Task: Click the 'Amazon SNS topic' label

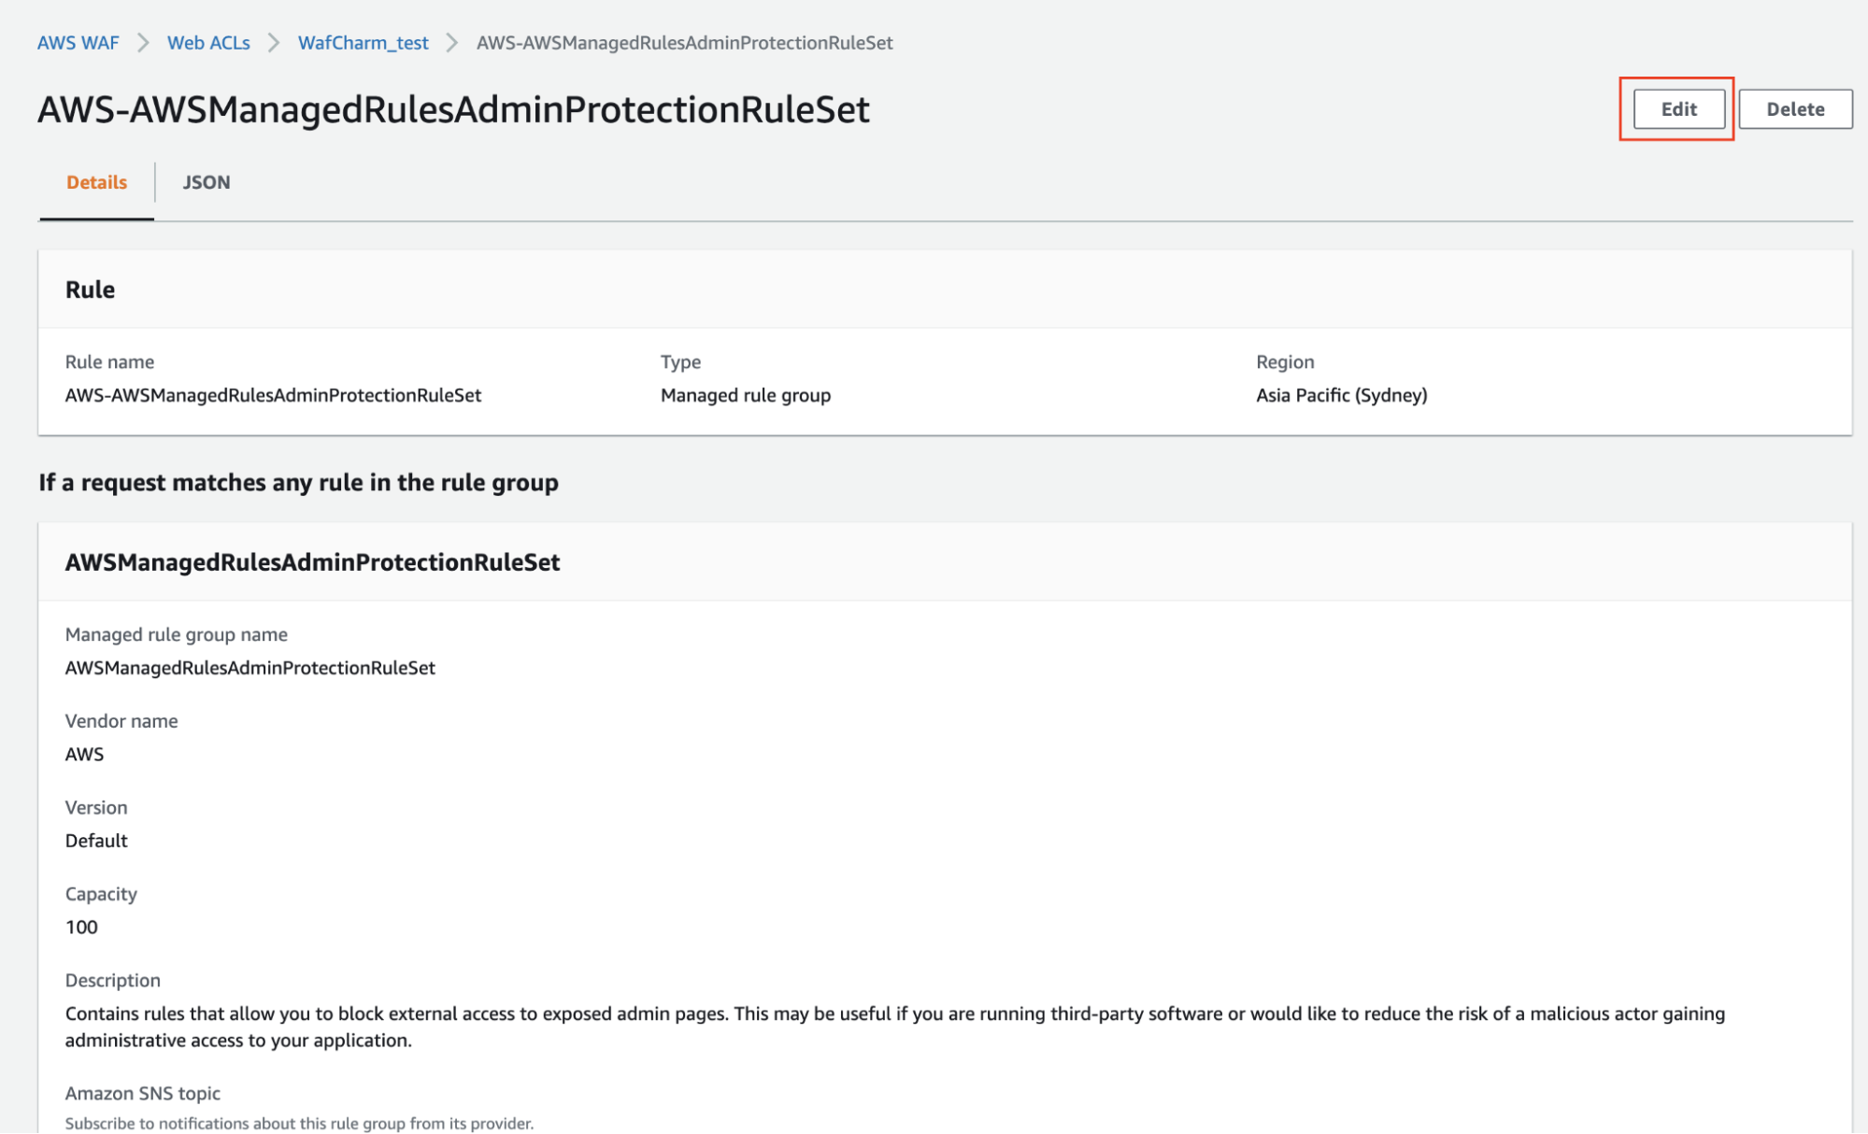Action: pyautogui.click(x=142, y=1093)
